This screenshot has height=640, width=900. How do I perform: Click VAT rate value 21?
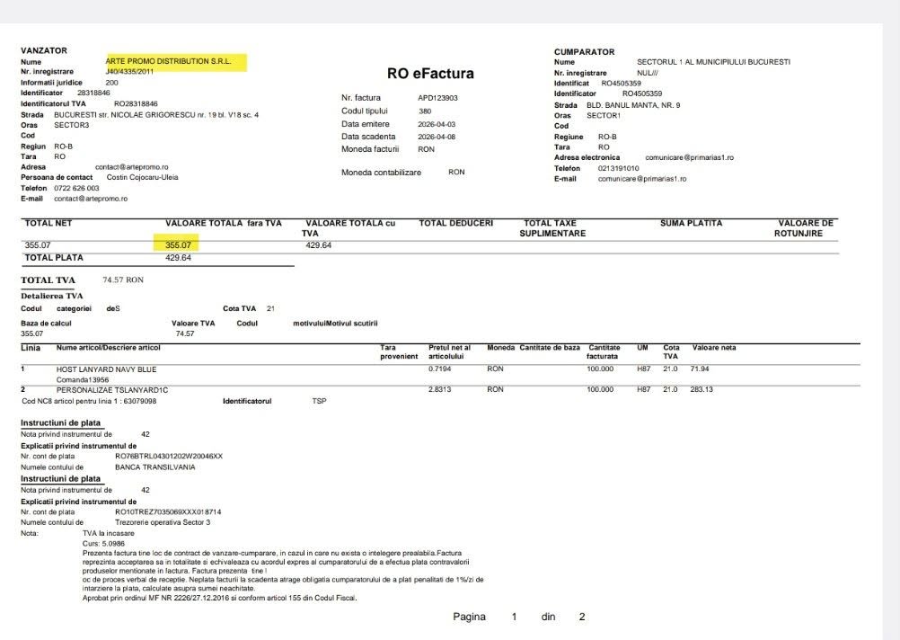tap(270, 308)
